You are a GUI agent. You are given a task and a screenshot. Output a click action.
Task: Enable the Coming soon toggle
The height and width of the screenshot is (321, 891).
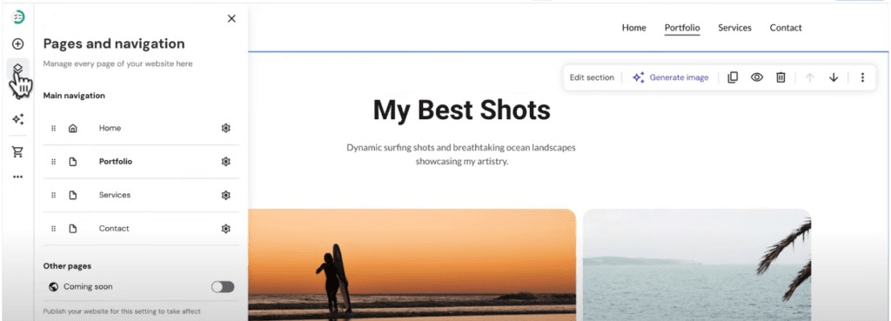click(223, 287)
